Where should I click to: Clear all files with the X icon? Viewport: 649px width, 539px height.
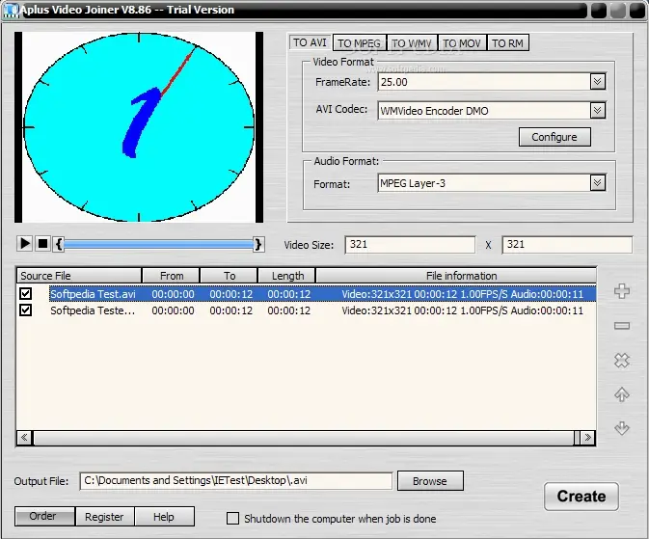622,361
